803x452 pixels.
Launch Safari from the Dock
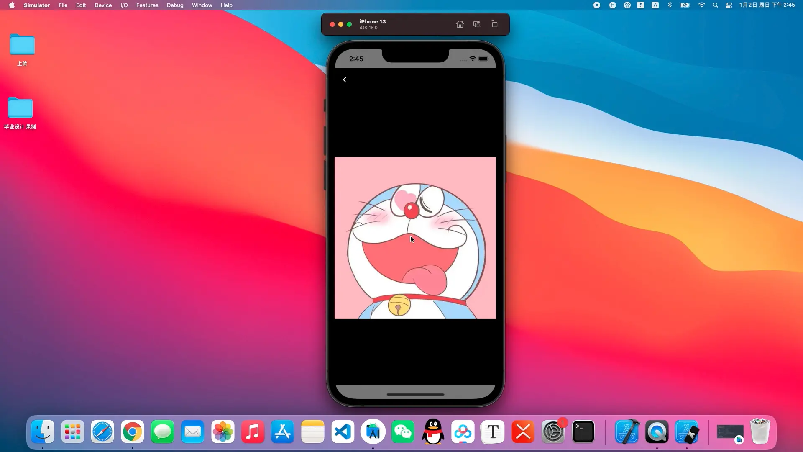click(102, 431)
